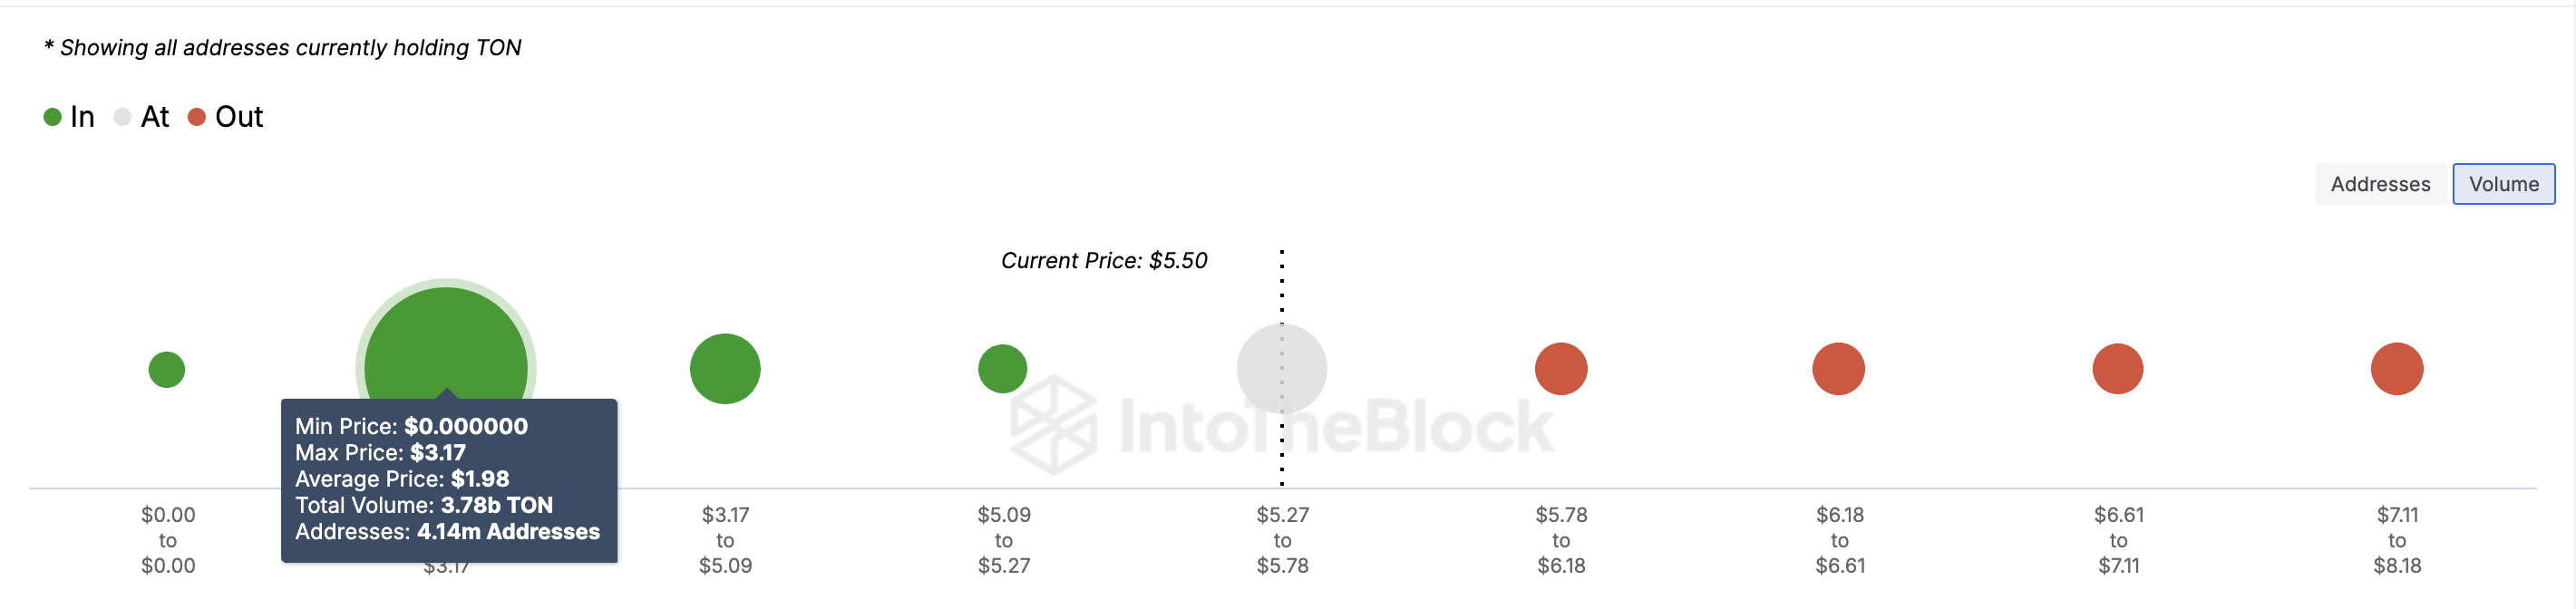Click red bubble for $7.11 to $8.18
Image resolution: width=2576 pixels, height=609 pixels.
coord(2396,369)
